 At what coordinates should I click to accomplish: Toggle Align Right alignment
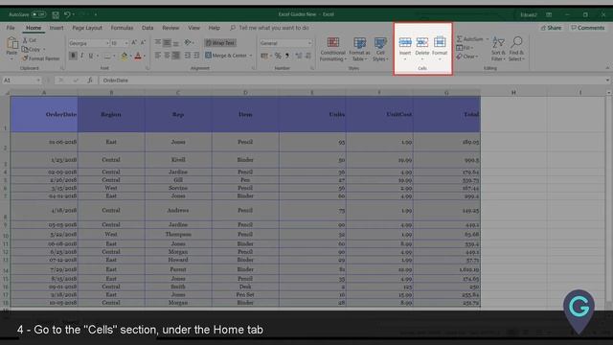tap(176, 56)
